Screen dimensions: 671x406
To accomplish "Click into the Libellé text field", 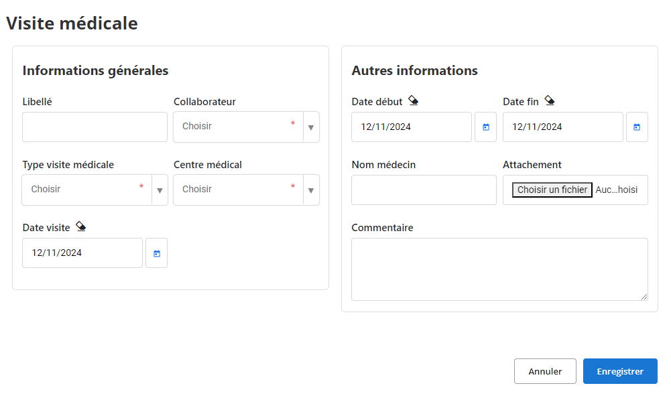I will tap(95, 127).
